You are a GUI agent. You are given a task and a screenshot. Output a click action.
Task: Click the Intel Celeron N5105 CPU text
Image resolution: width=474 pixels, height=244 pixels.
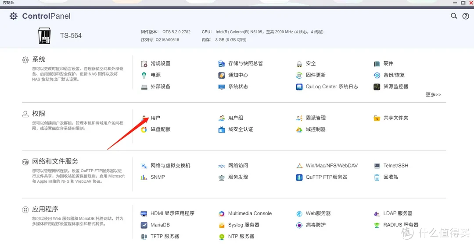coord(269,31)
